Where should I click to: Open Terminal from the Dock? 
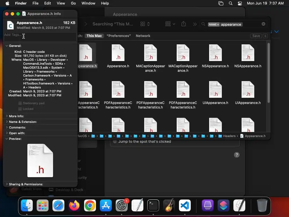point(153,205)
